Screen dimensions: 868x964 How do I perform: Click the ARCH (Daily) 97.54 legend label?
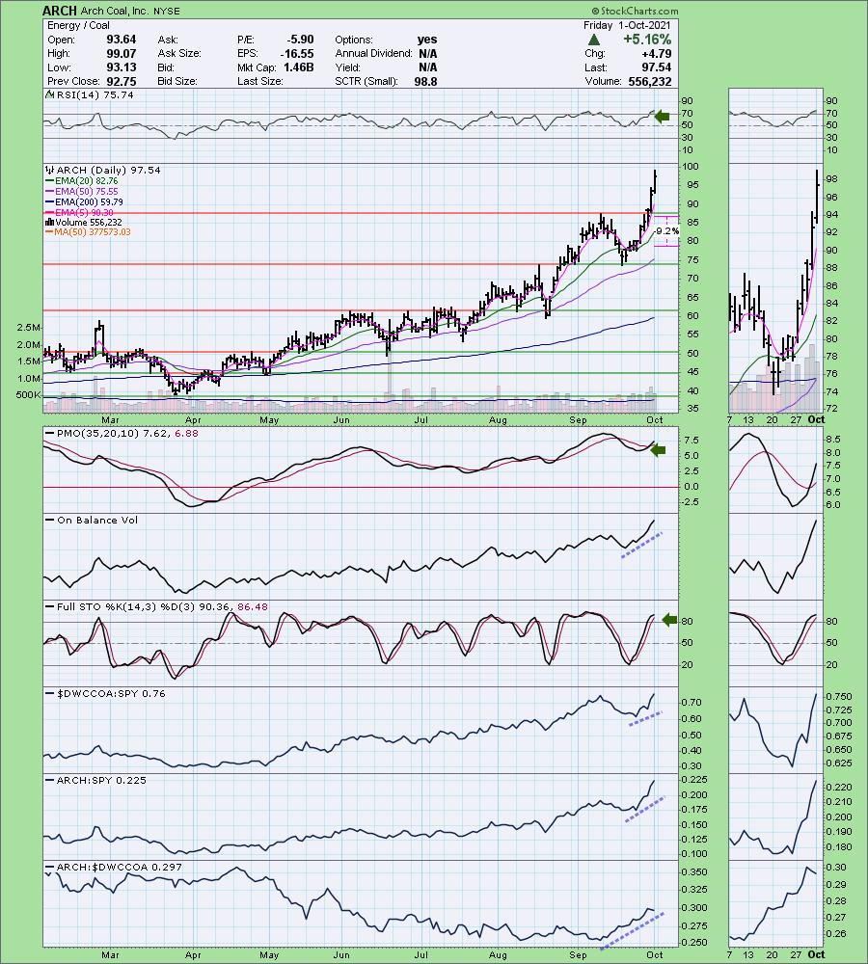point(108,171)
